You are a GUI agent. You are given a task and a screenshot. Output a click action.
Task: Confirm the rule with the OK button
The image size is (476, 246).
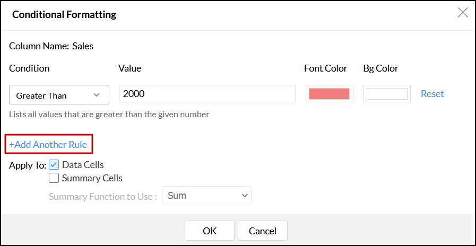209,231
